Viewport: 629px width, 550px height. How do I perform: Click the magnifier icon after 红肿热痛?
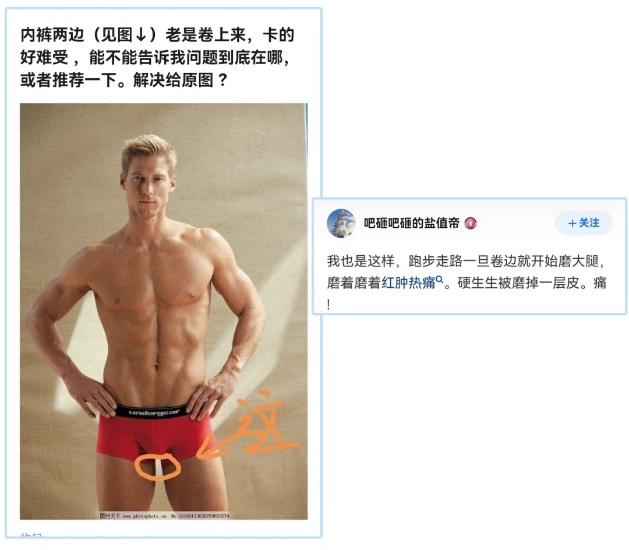coord(440,280)
